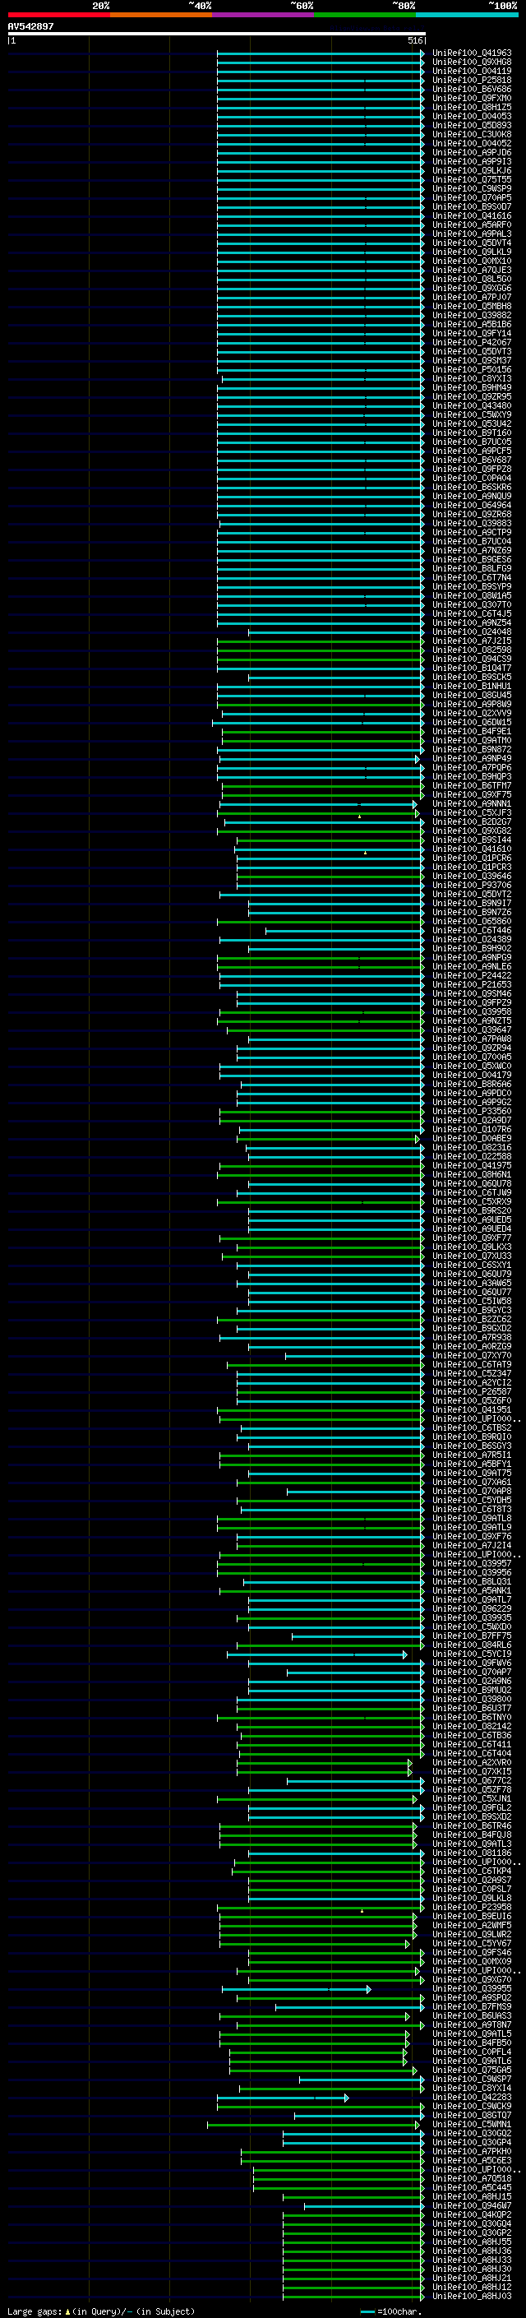
Task: Select the UniRef100_Q9LKJ6 label
Action: point(472,171)
